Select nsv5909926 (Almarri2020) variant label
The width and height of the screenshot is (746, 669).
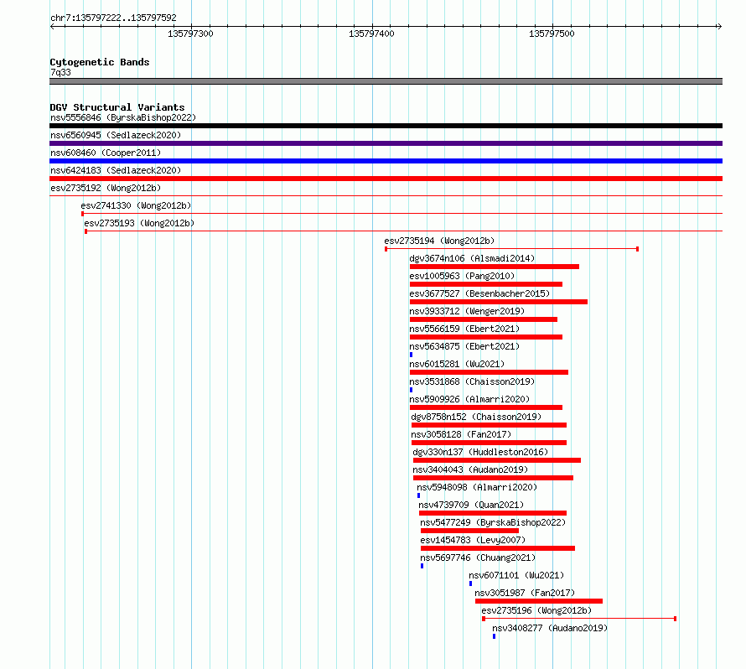pos(469,399)
